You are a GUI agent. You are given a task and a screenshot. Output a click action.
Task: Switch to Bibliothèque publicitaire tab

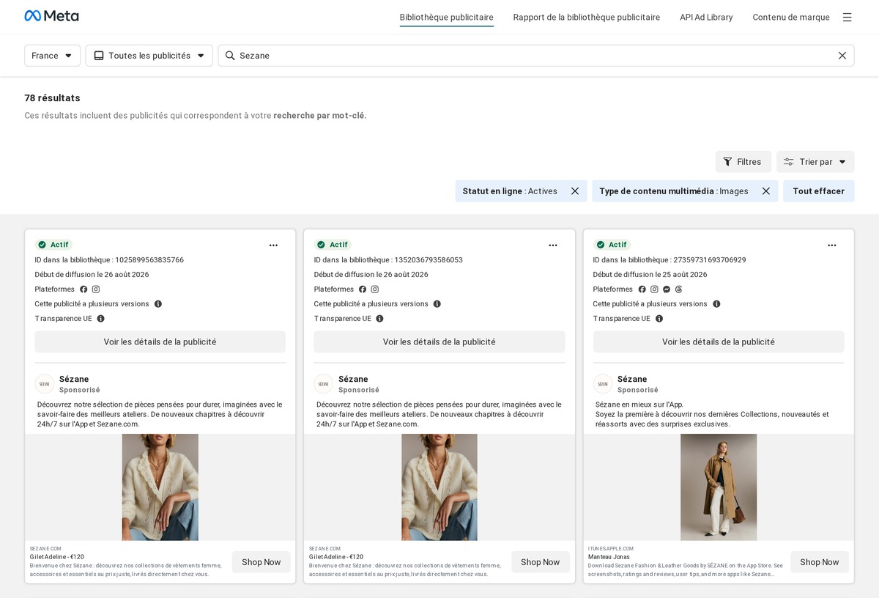[x=447, y=17]
